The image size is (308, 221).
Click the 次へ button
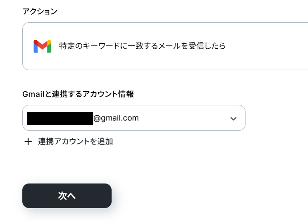tap(67, 196)
